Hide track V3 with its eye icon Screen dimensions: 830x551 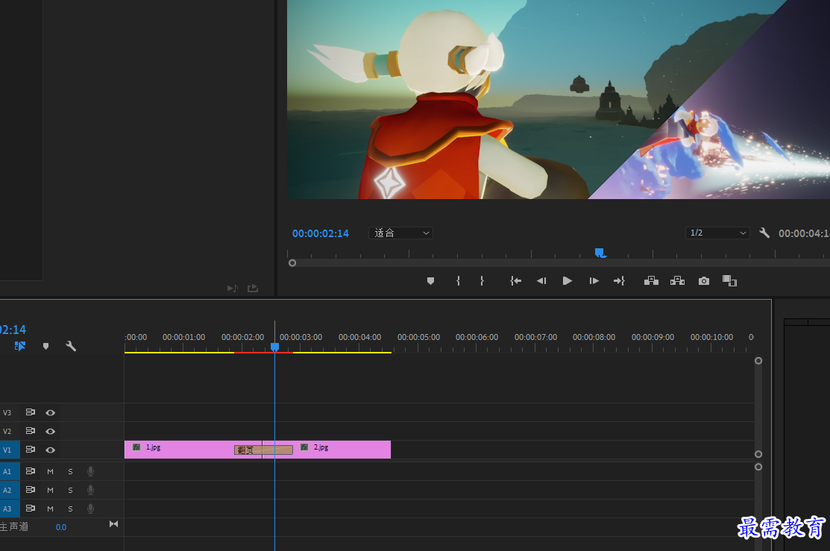point(50,413)
